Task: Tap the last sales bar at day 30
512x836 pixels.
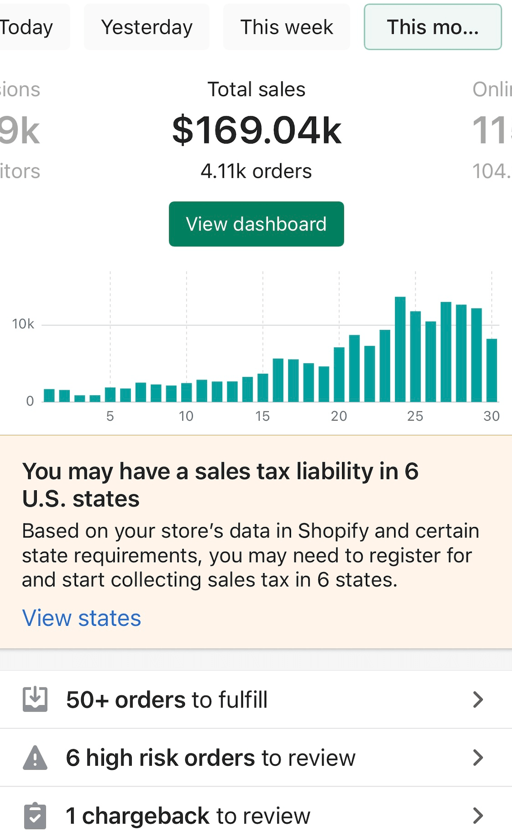Action: click(492, 370)
